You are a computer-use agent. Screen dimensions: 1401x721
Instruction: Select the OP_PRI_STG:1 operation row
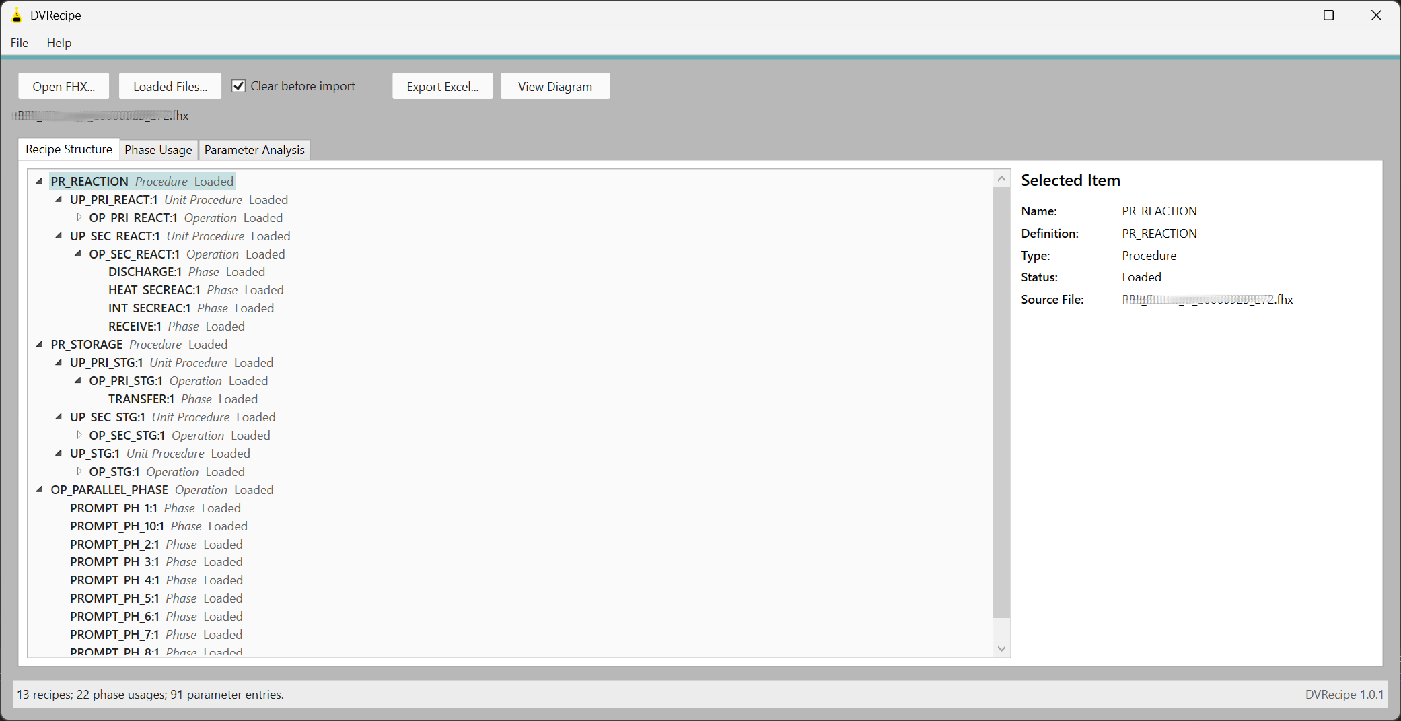(x=178, y=381)
